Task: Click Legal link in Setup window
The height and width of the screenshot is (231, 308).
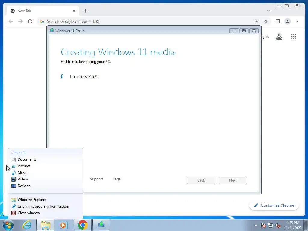Action: pos(117,179)
